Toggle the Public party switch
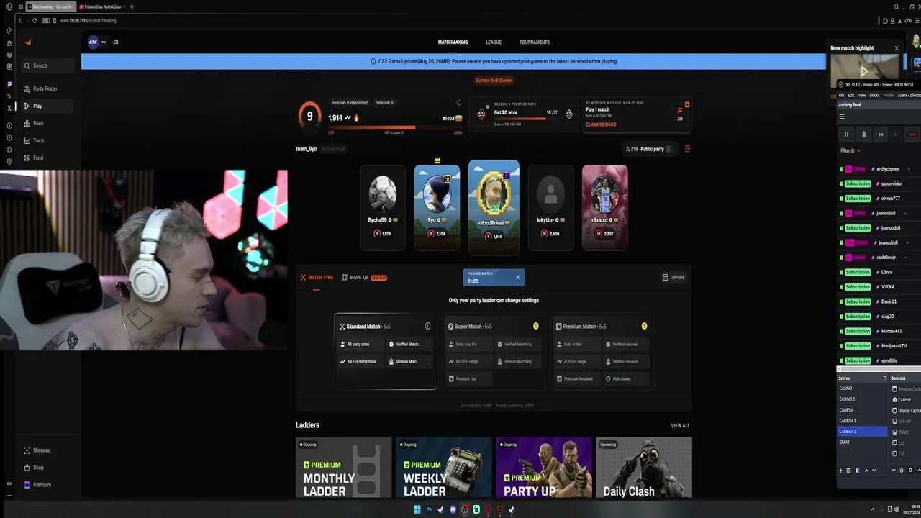This screenshot has height=518, width=921. (669, 149)
